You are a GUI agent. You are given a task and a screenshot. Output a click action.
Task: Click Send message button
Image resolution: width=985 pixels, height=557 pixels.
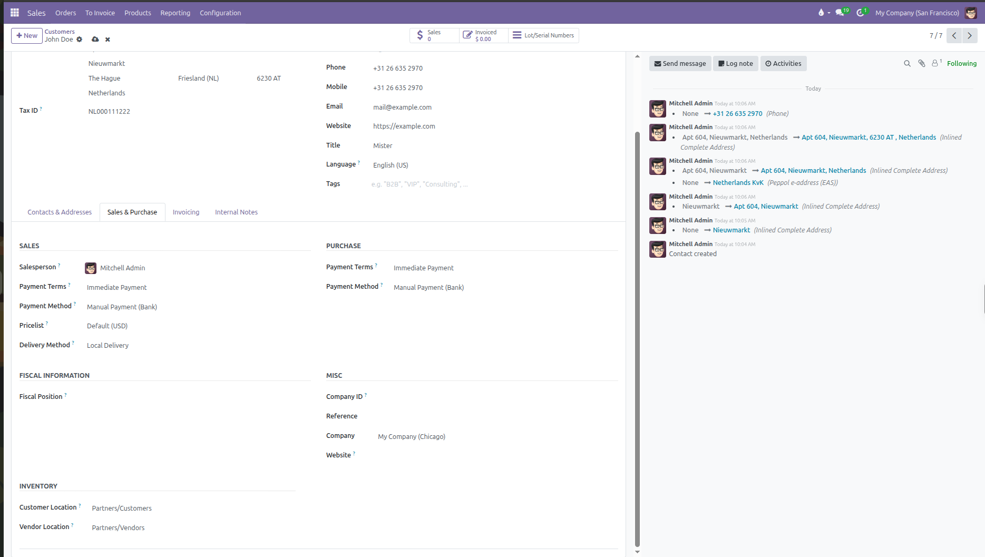pyautogui.click(x=680, y=63)
